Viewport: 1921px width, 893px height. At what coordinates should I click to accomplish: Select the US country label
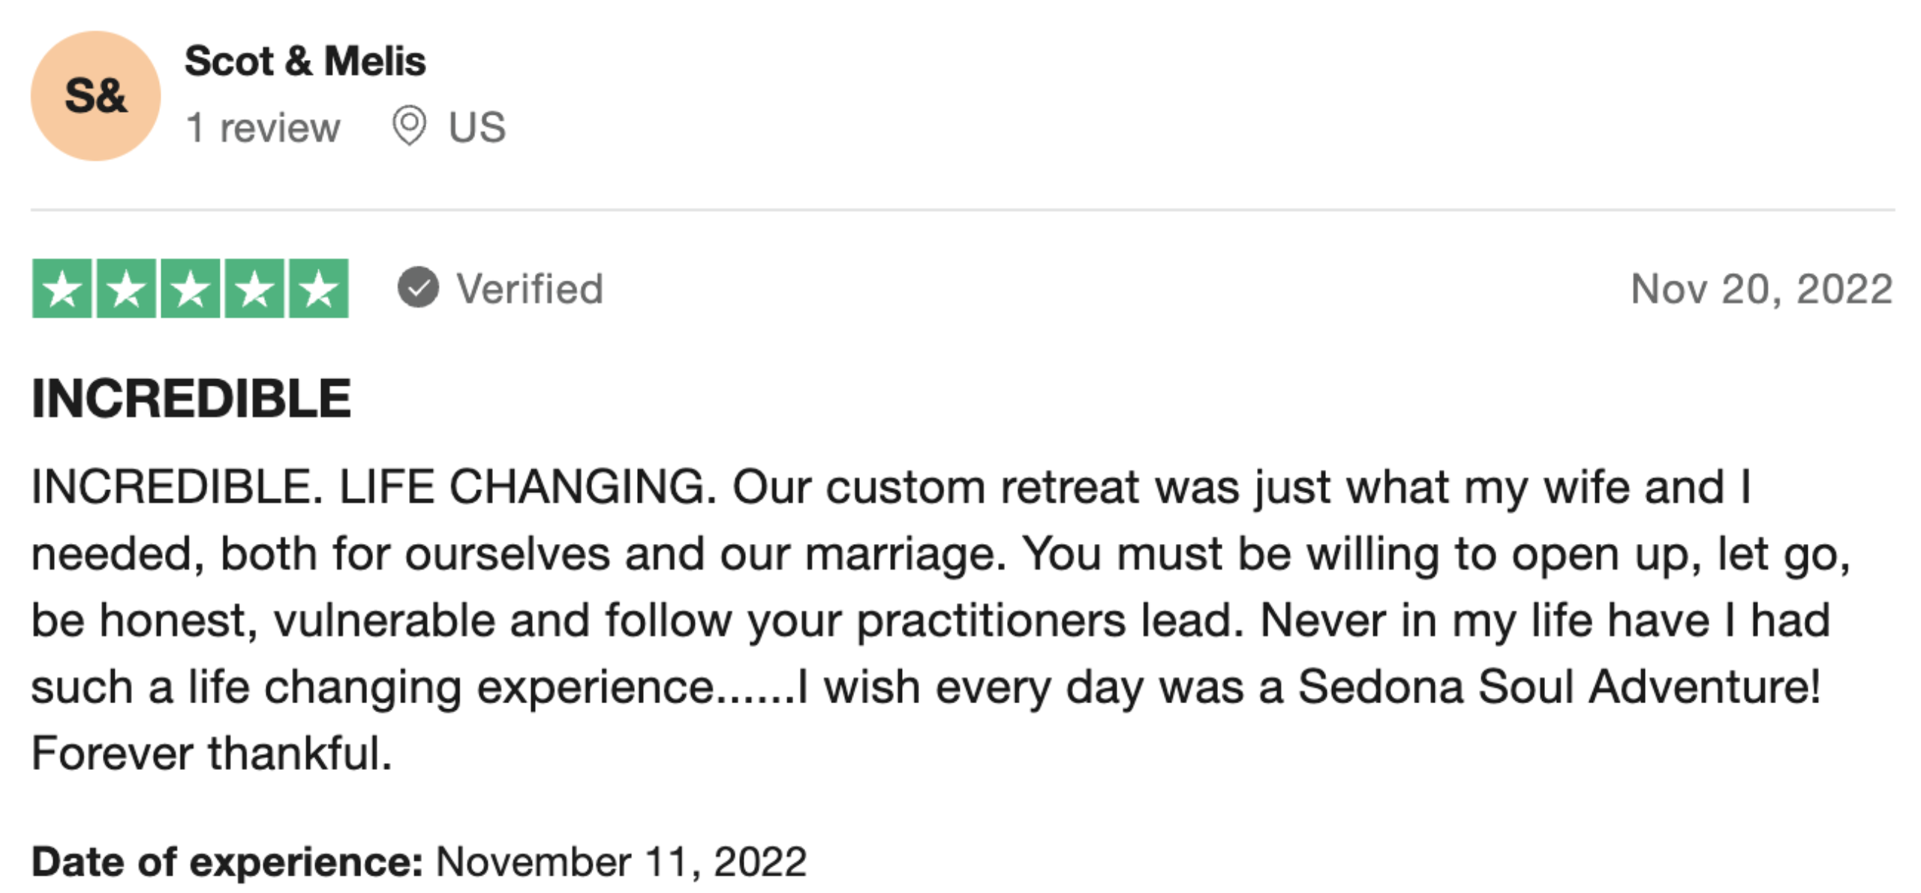point(476,127)
